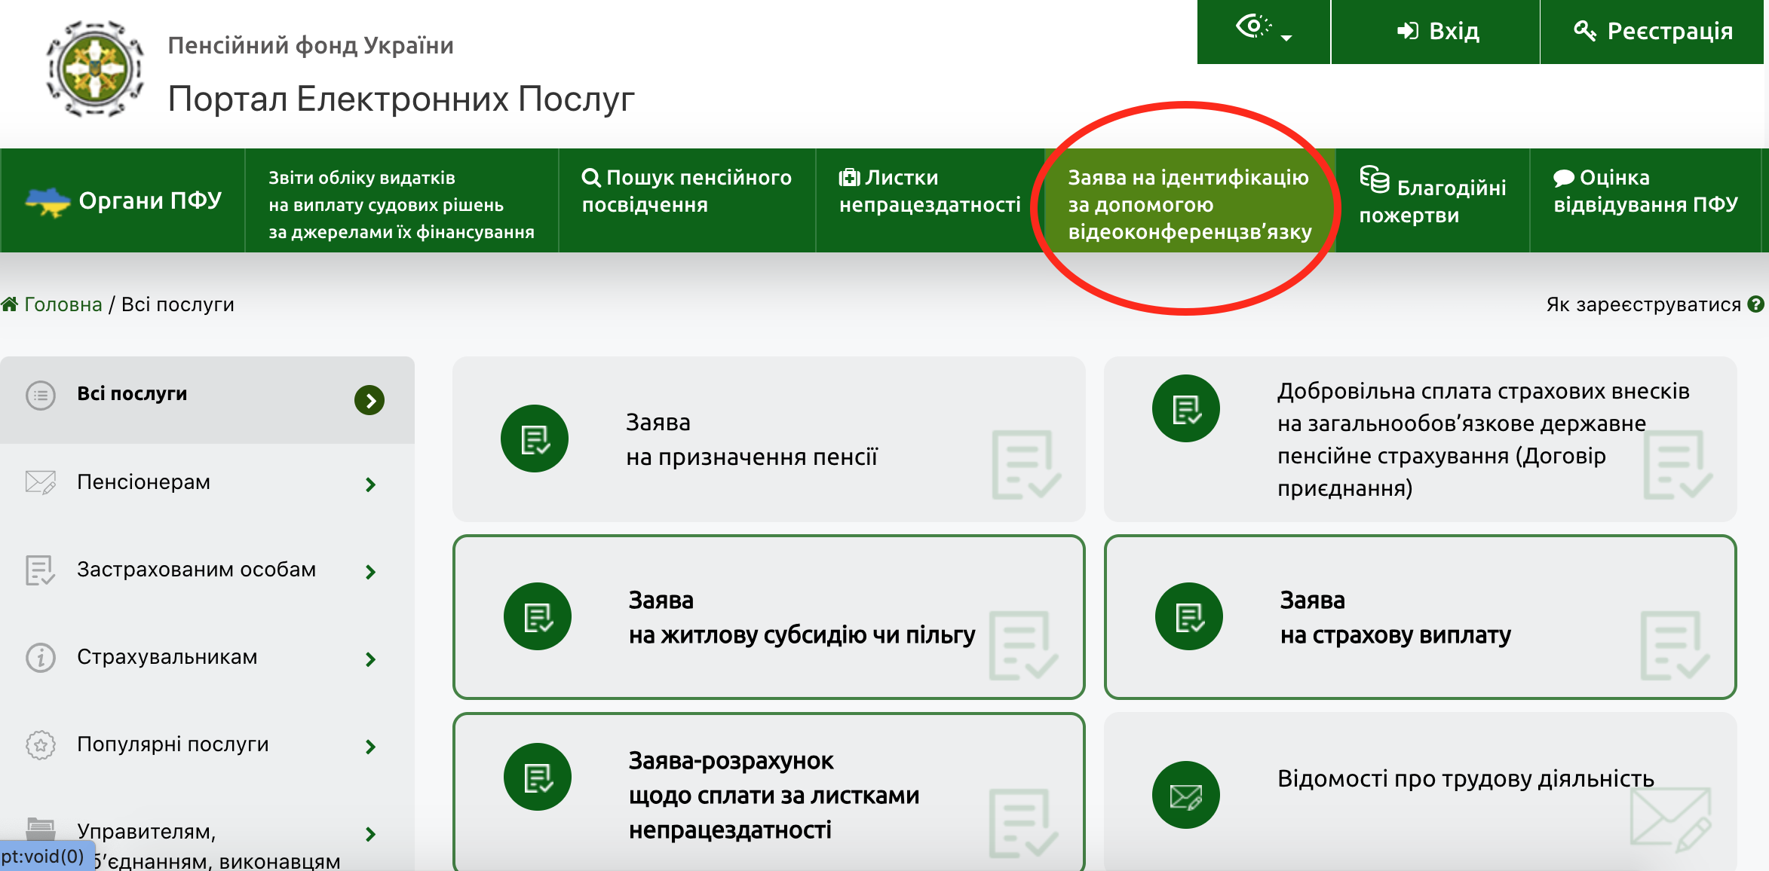Expand Пенсіонерам chevron in sidebar
Image resolution: width=1769 pixels, height=871 pixels.
click(370, 484)
